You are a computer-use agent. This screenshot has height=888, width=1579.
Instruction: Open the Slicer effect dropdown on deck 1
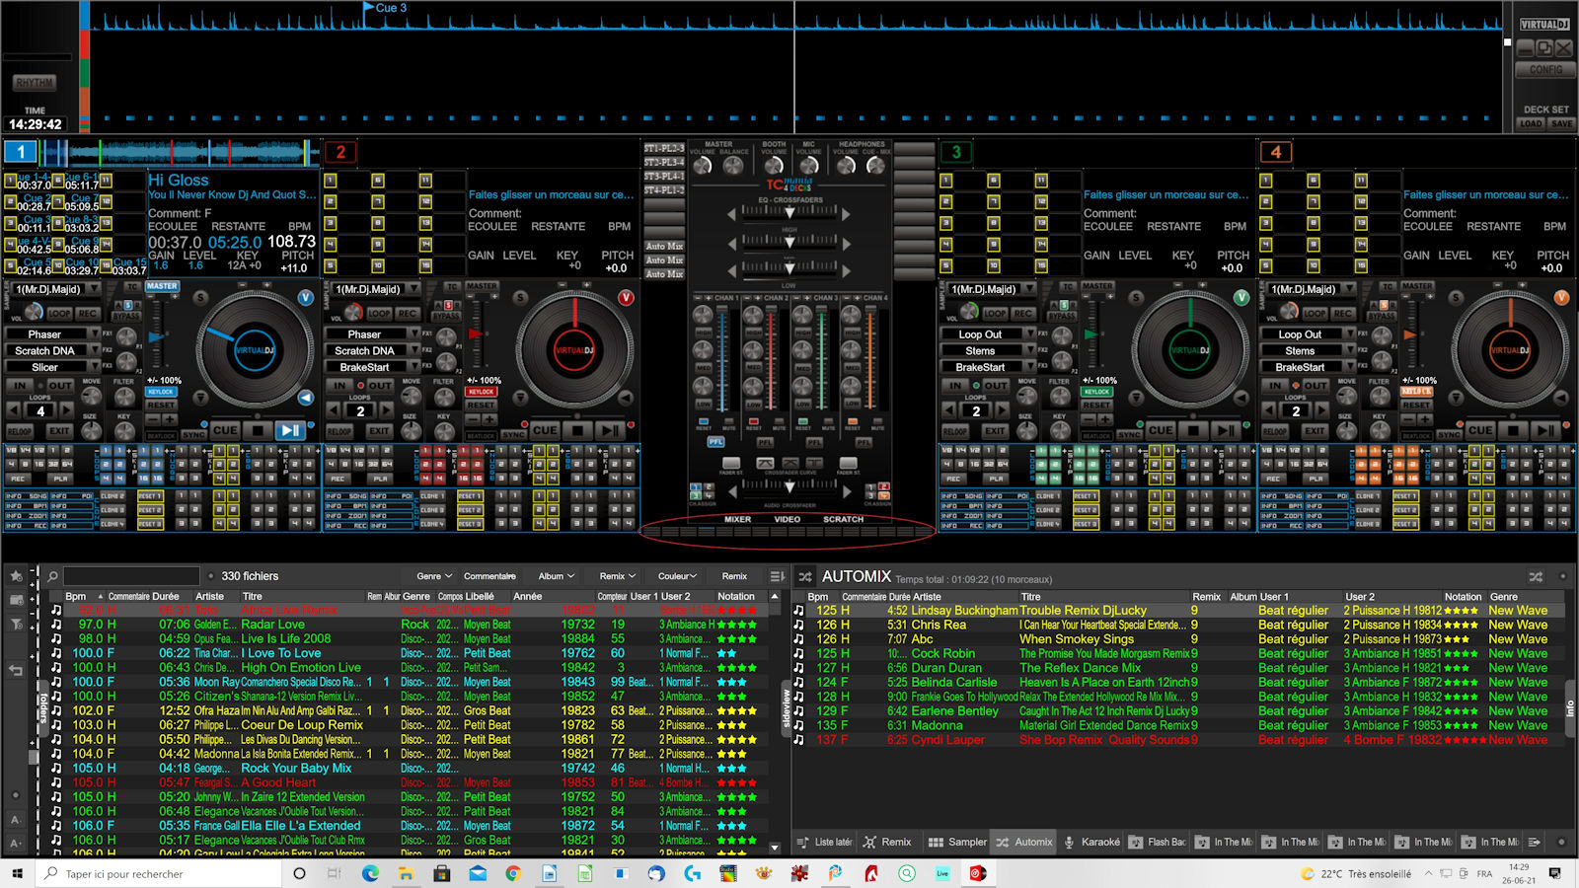93,367
